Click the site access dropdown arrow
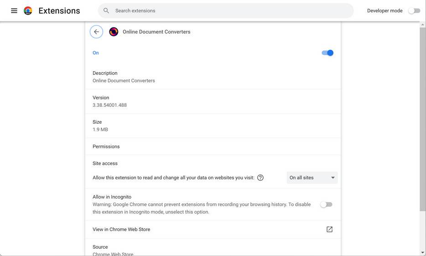 click(333, 178)
